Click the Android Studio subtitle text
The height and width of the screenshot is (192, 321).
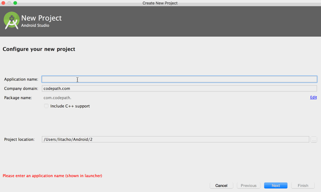pos(35,25)
